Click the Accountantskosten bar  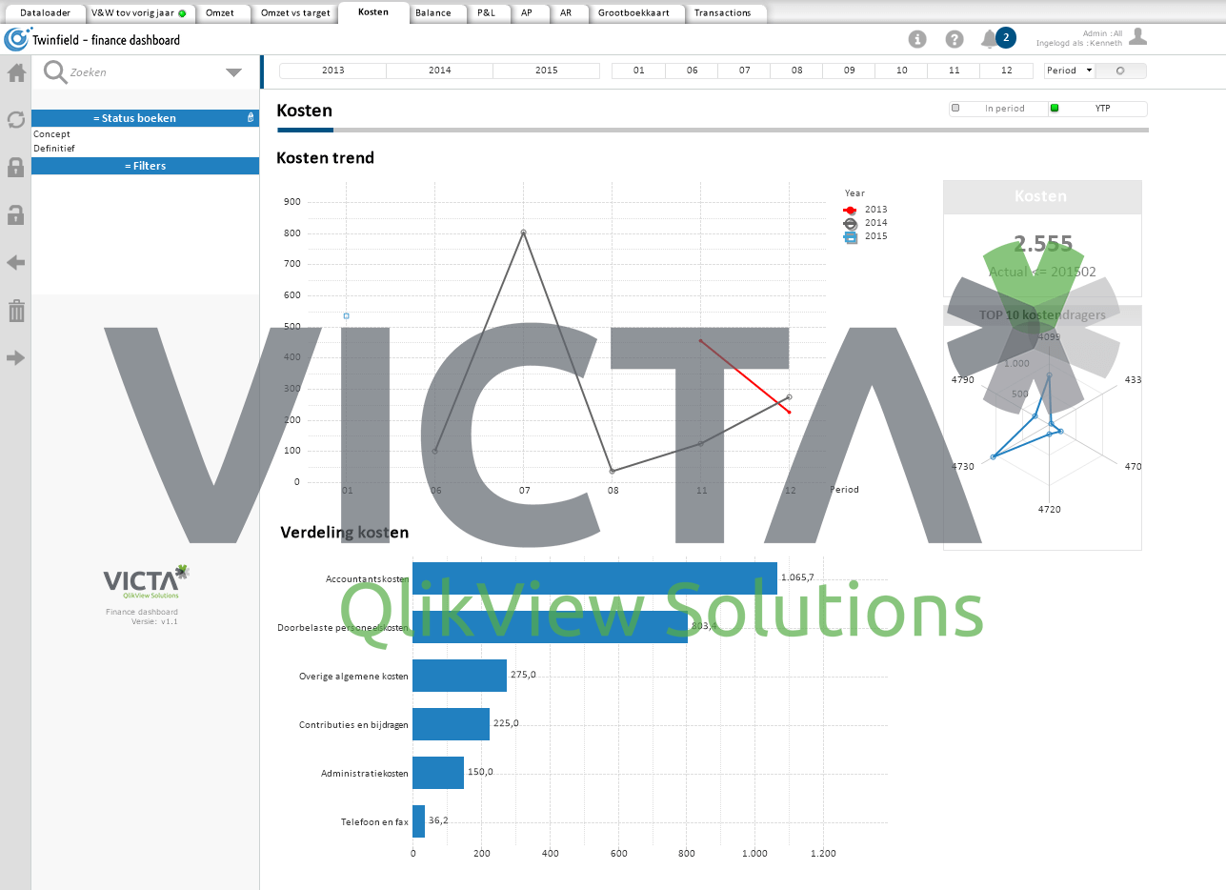tap(594, 578)
